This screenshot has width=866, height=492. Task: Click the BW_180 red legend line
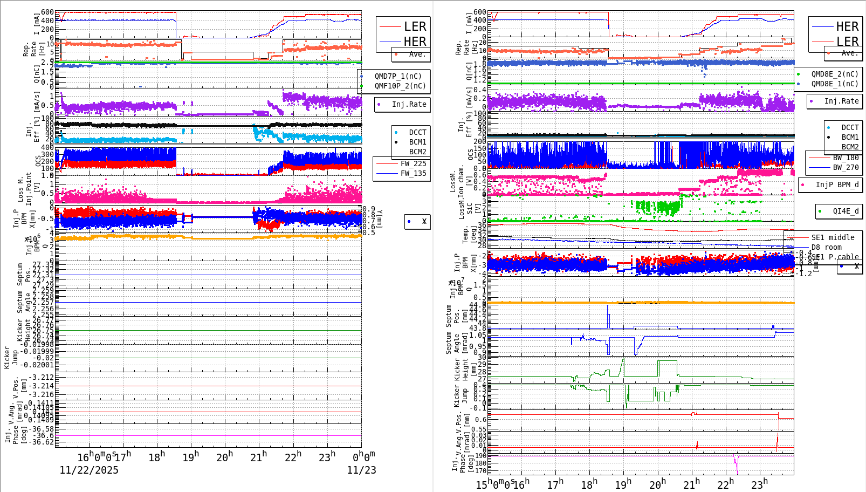pos(819,158)
